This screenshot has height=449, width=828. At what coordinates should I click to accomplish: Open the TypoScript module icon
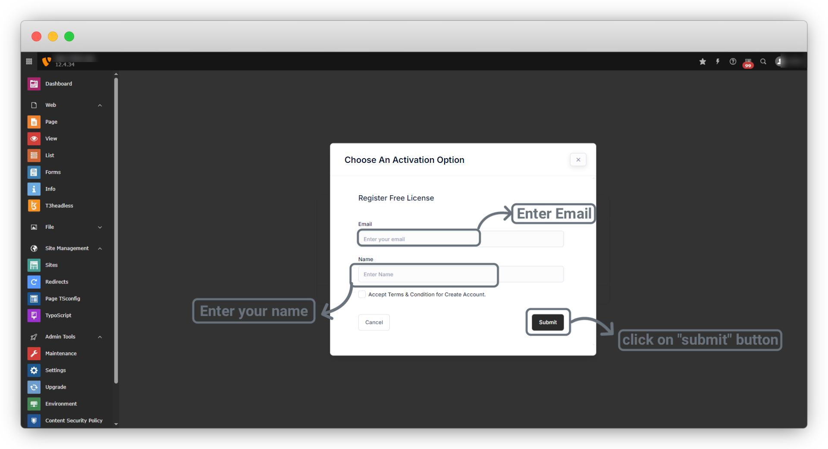pyautogui.click(x=34, y=315)
